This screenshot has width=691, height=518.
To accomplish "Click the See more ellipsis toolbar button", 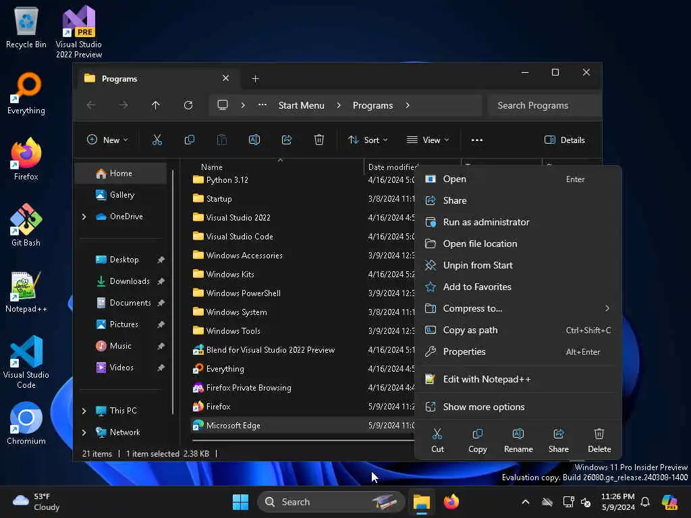I will (477, 140).
